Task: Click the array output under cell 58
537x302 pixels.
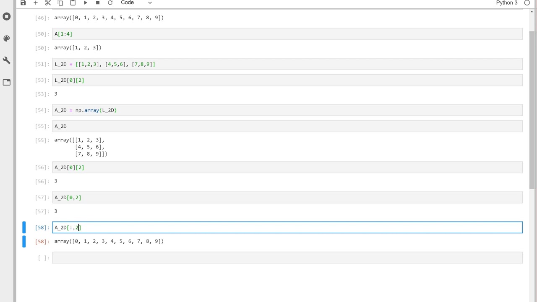Action: click(x=109, y=242)
